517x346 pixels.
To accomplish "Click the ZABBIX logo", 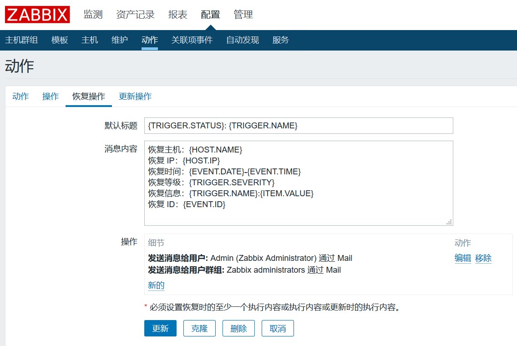I will pyautogui.click(x=37, y=15).
